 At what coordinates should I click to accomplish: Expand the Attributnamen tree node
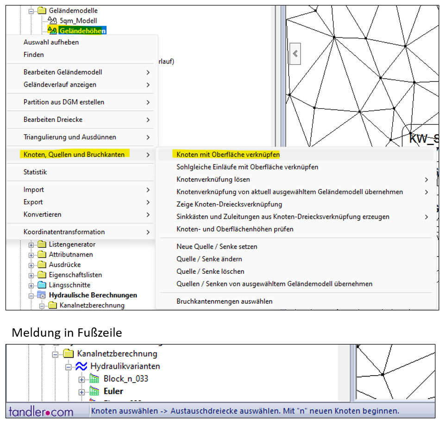[31, 255]
